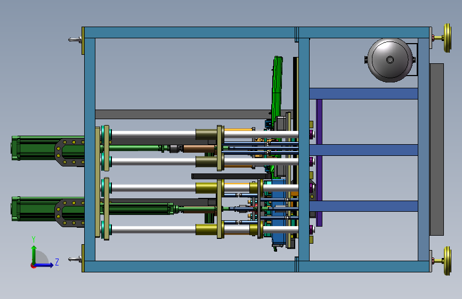Select the purple vertical plate

click(319, 163)
